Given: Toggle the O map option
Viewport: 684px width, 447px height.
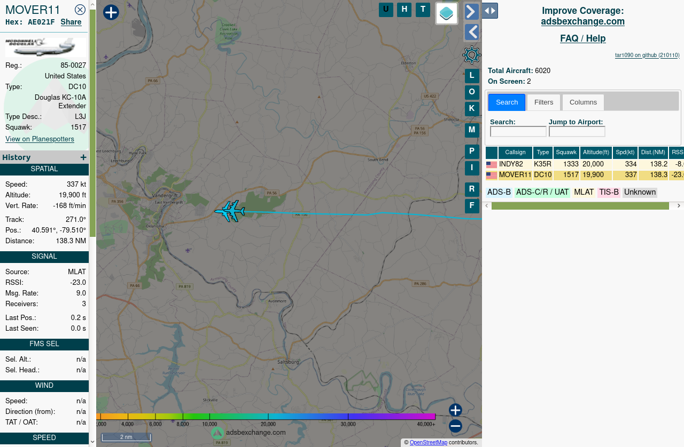Looking at the screenshot, I should point(472,92).
